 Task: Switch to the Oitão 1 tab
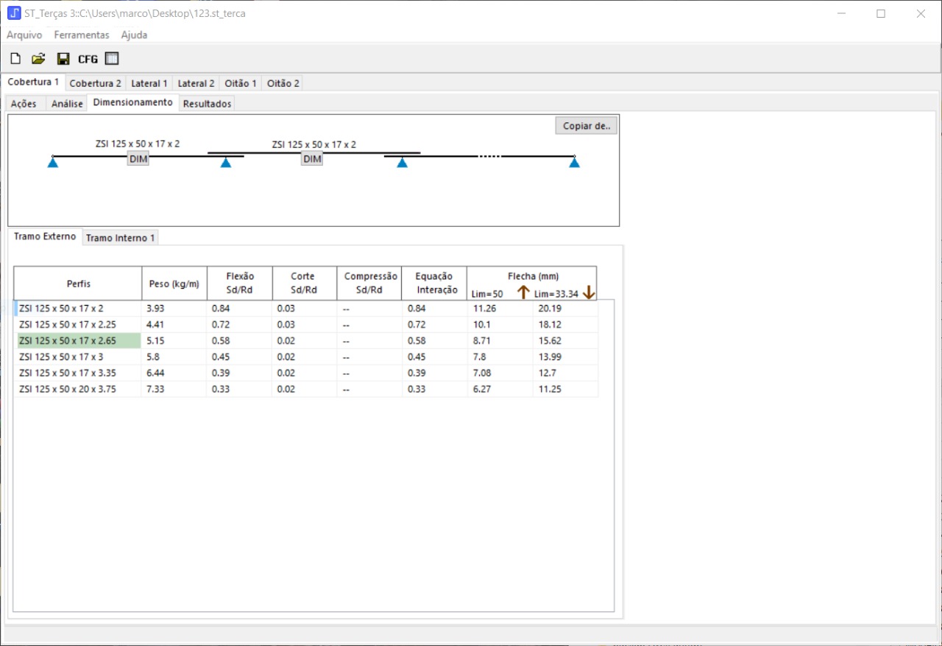pyautogui.click(x=241, y=83)
